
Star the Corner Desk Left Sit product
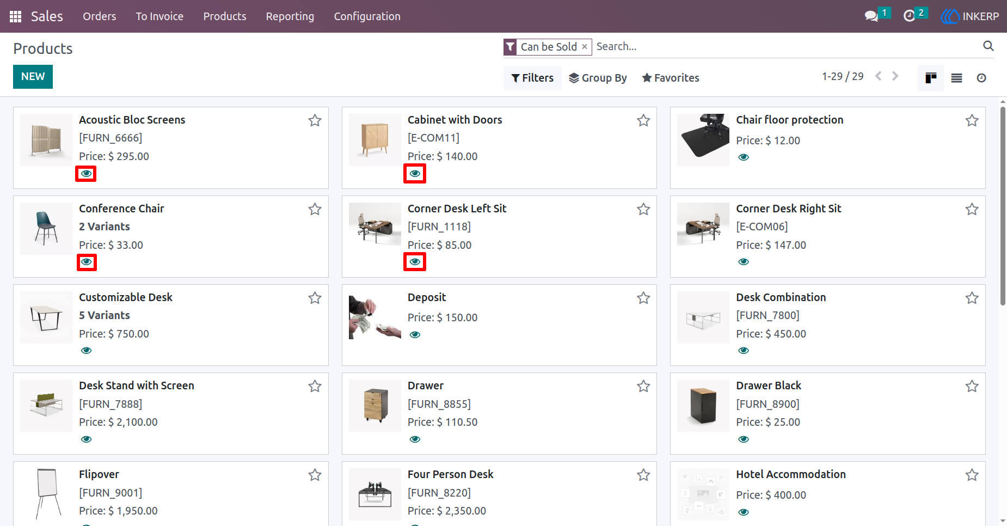tap(643, 209)
